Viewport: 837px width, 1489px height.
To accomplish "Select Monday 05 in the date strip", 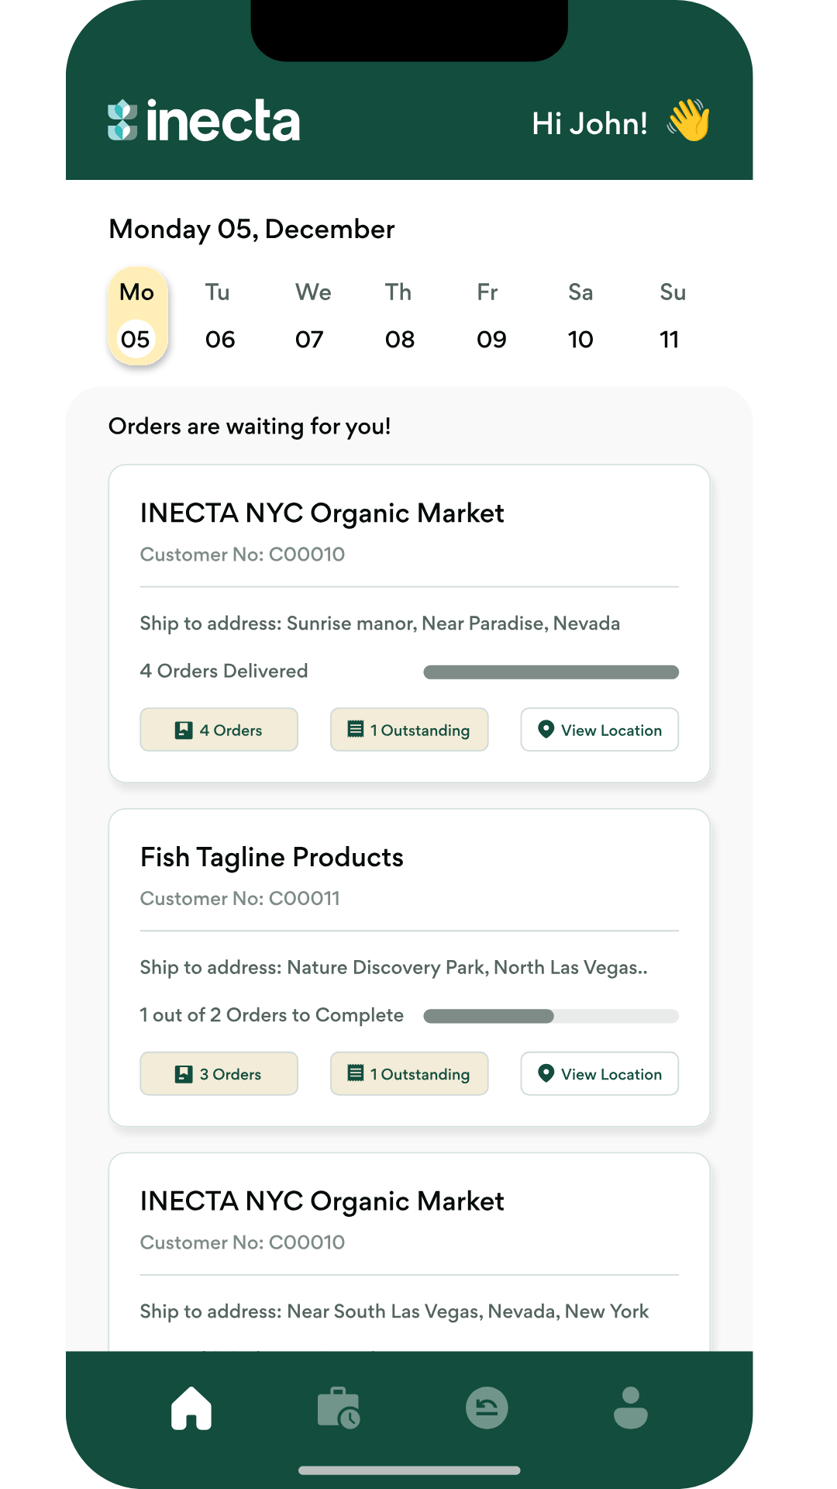I will [x=136, y=316].
